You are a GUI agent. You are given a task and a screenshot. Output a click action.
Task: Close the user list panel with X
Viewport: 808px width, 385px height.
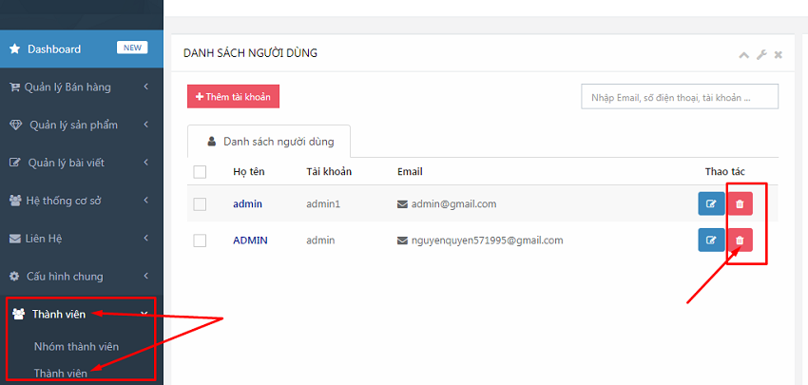coord(778,55)
